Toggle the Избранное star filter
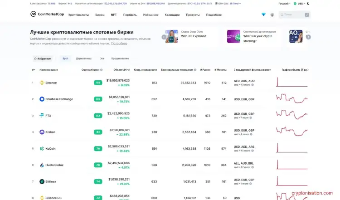 click(43, 59)
